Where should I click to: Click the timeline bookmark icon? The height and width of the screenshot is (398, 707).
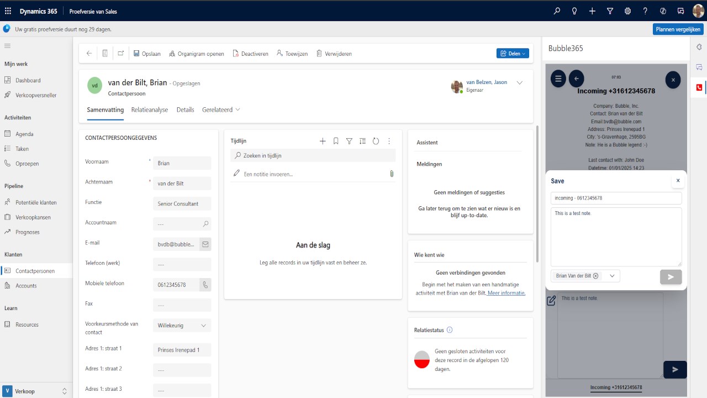tap(336, 141)
